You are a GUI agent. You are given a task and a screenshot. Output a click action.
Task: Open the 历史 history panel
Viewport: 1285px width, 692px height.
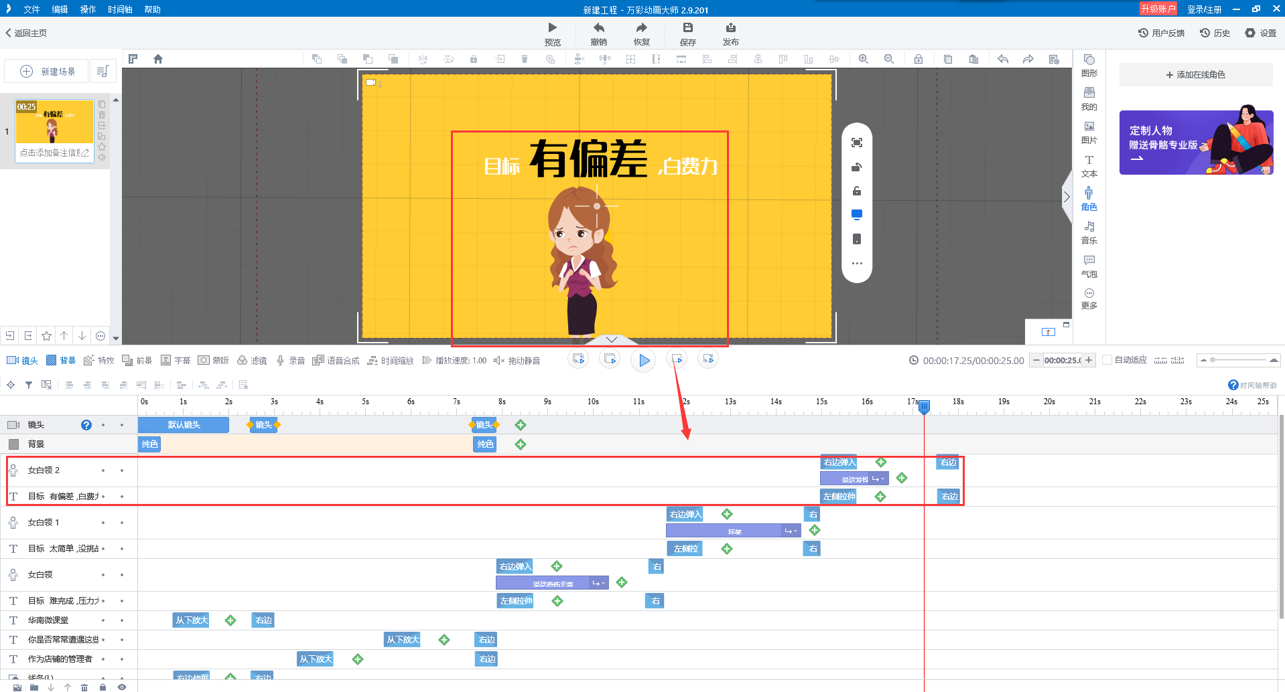(x=1215, y=33)
